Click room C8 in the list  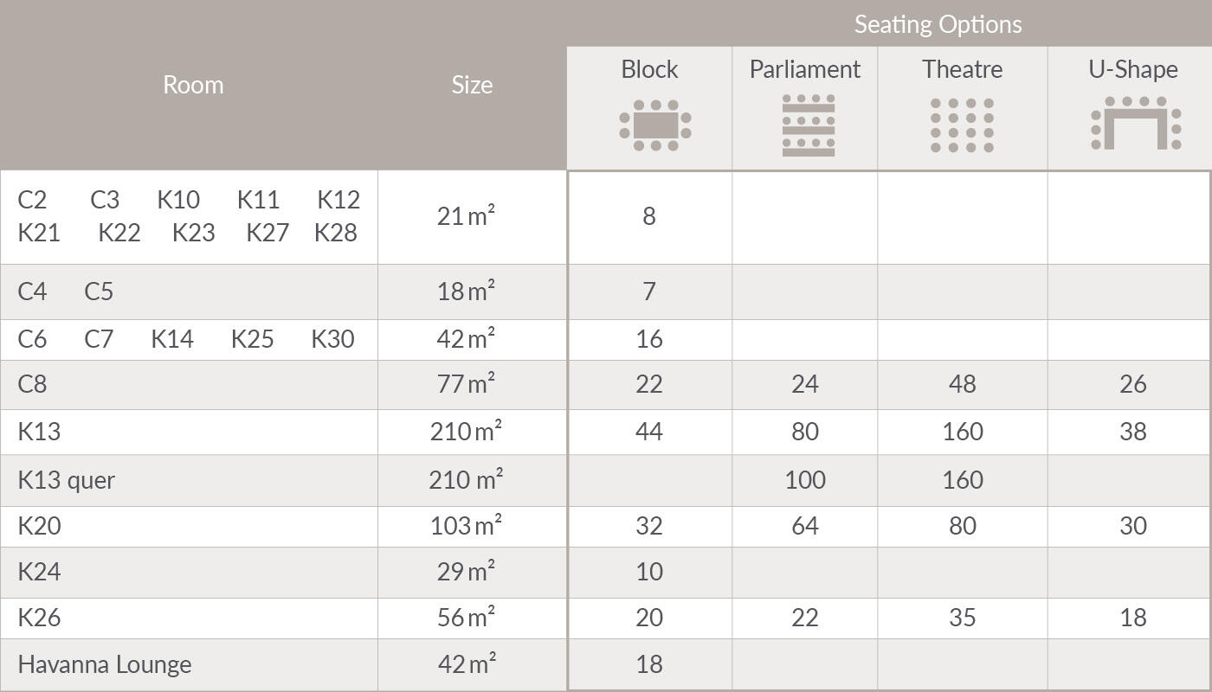tap(32, 384)
